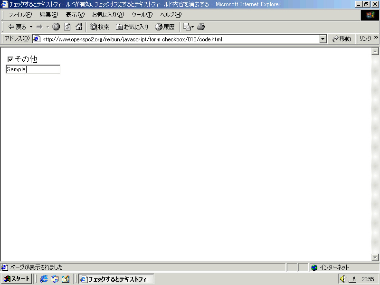Click the text field containing Sample
This screenshot has width=380, height=285.
click(33, 69)
